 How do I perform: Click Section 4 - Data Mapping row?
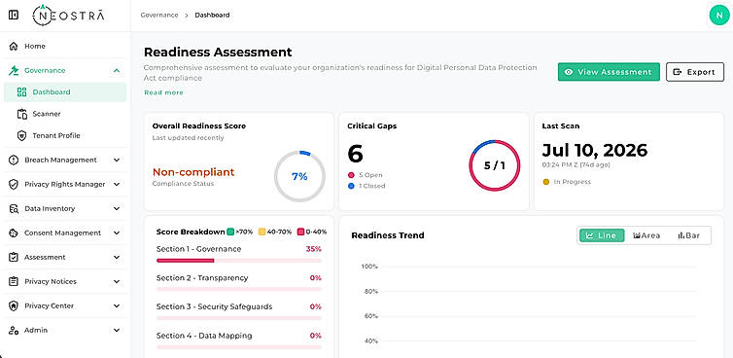239,340
